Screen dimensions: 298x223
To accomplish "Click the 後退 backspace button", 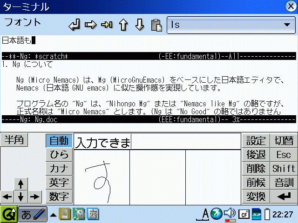I will point(256,155).
